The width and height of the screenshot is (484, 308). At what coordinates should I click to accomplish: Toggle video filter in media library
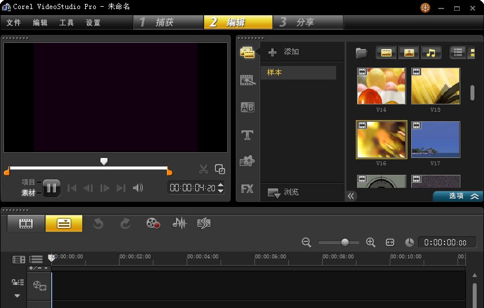(386, 52)
